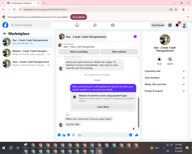Screen dimensions: 192x154
Task: Open the Dan listing header title
Action: coord(83,37)
